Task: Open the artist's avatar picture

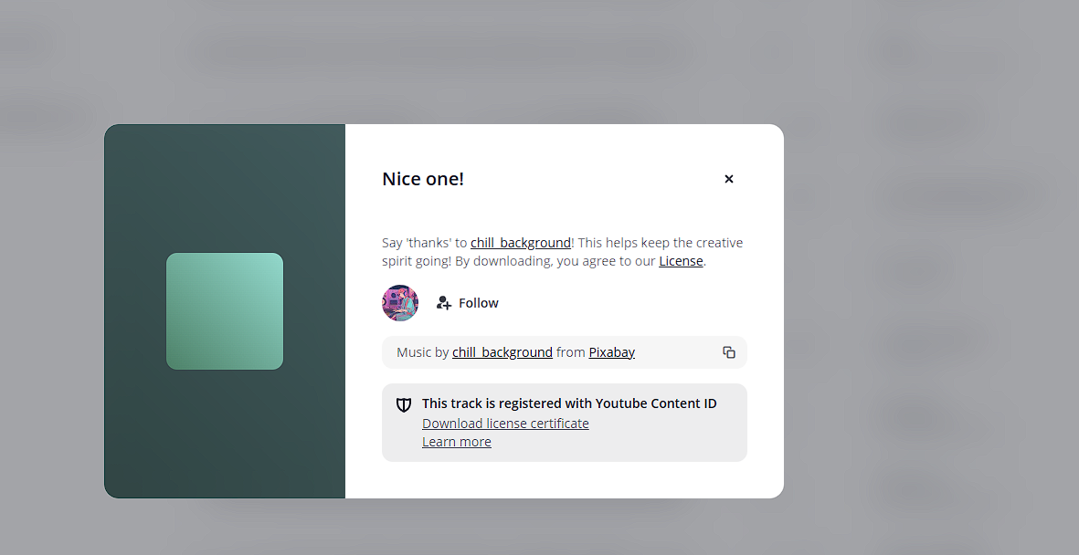Action: tap(400, 302)
